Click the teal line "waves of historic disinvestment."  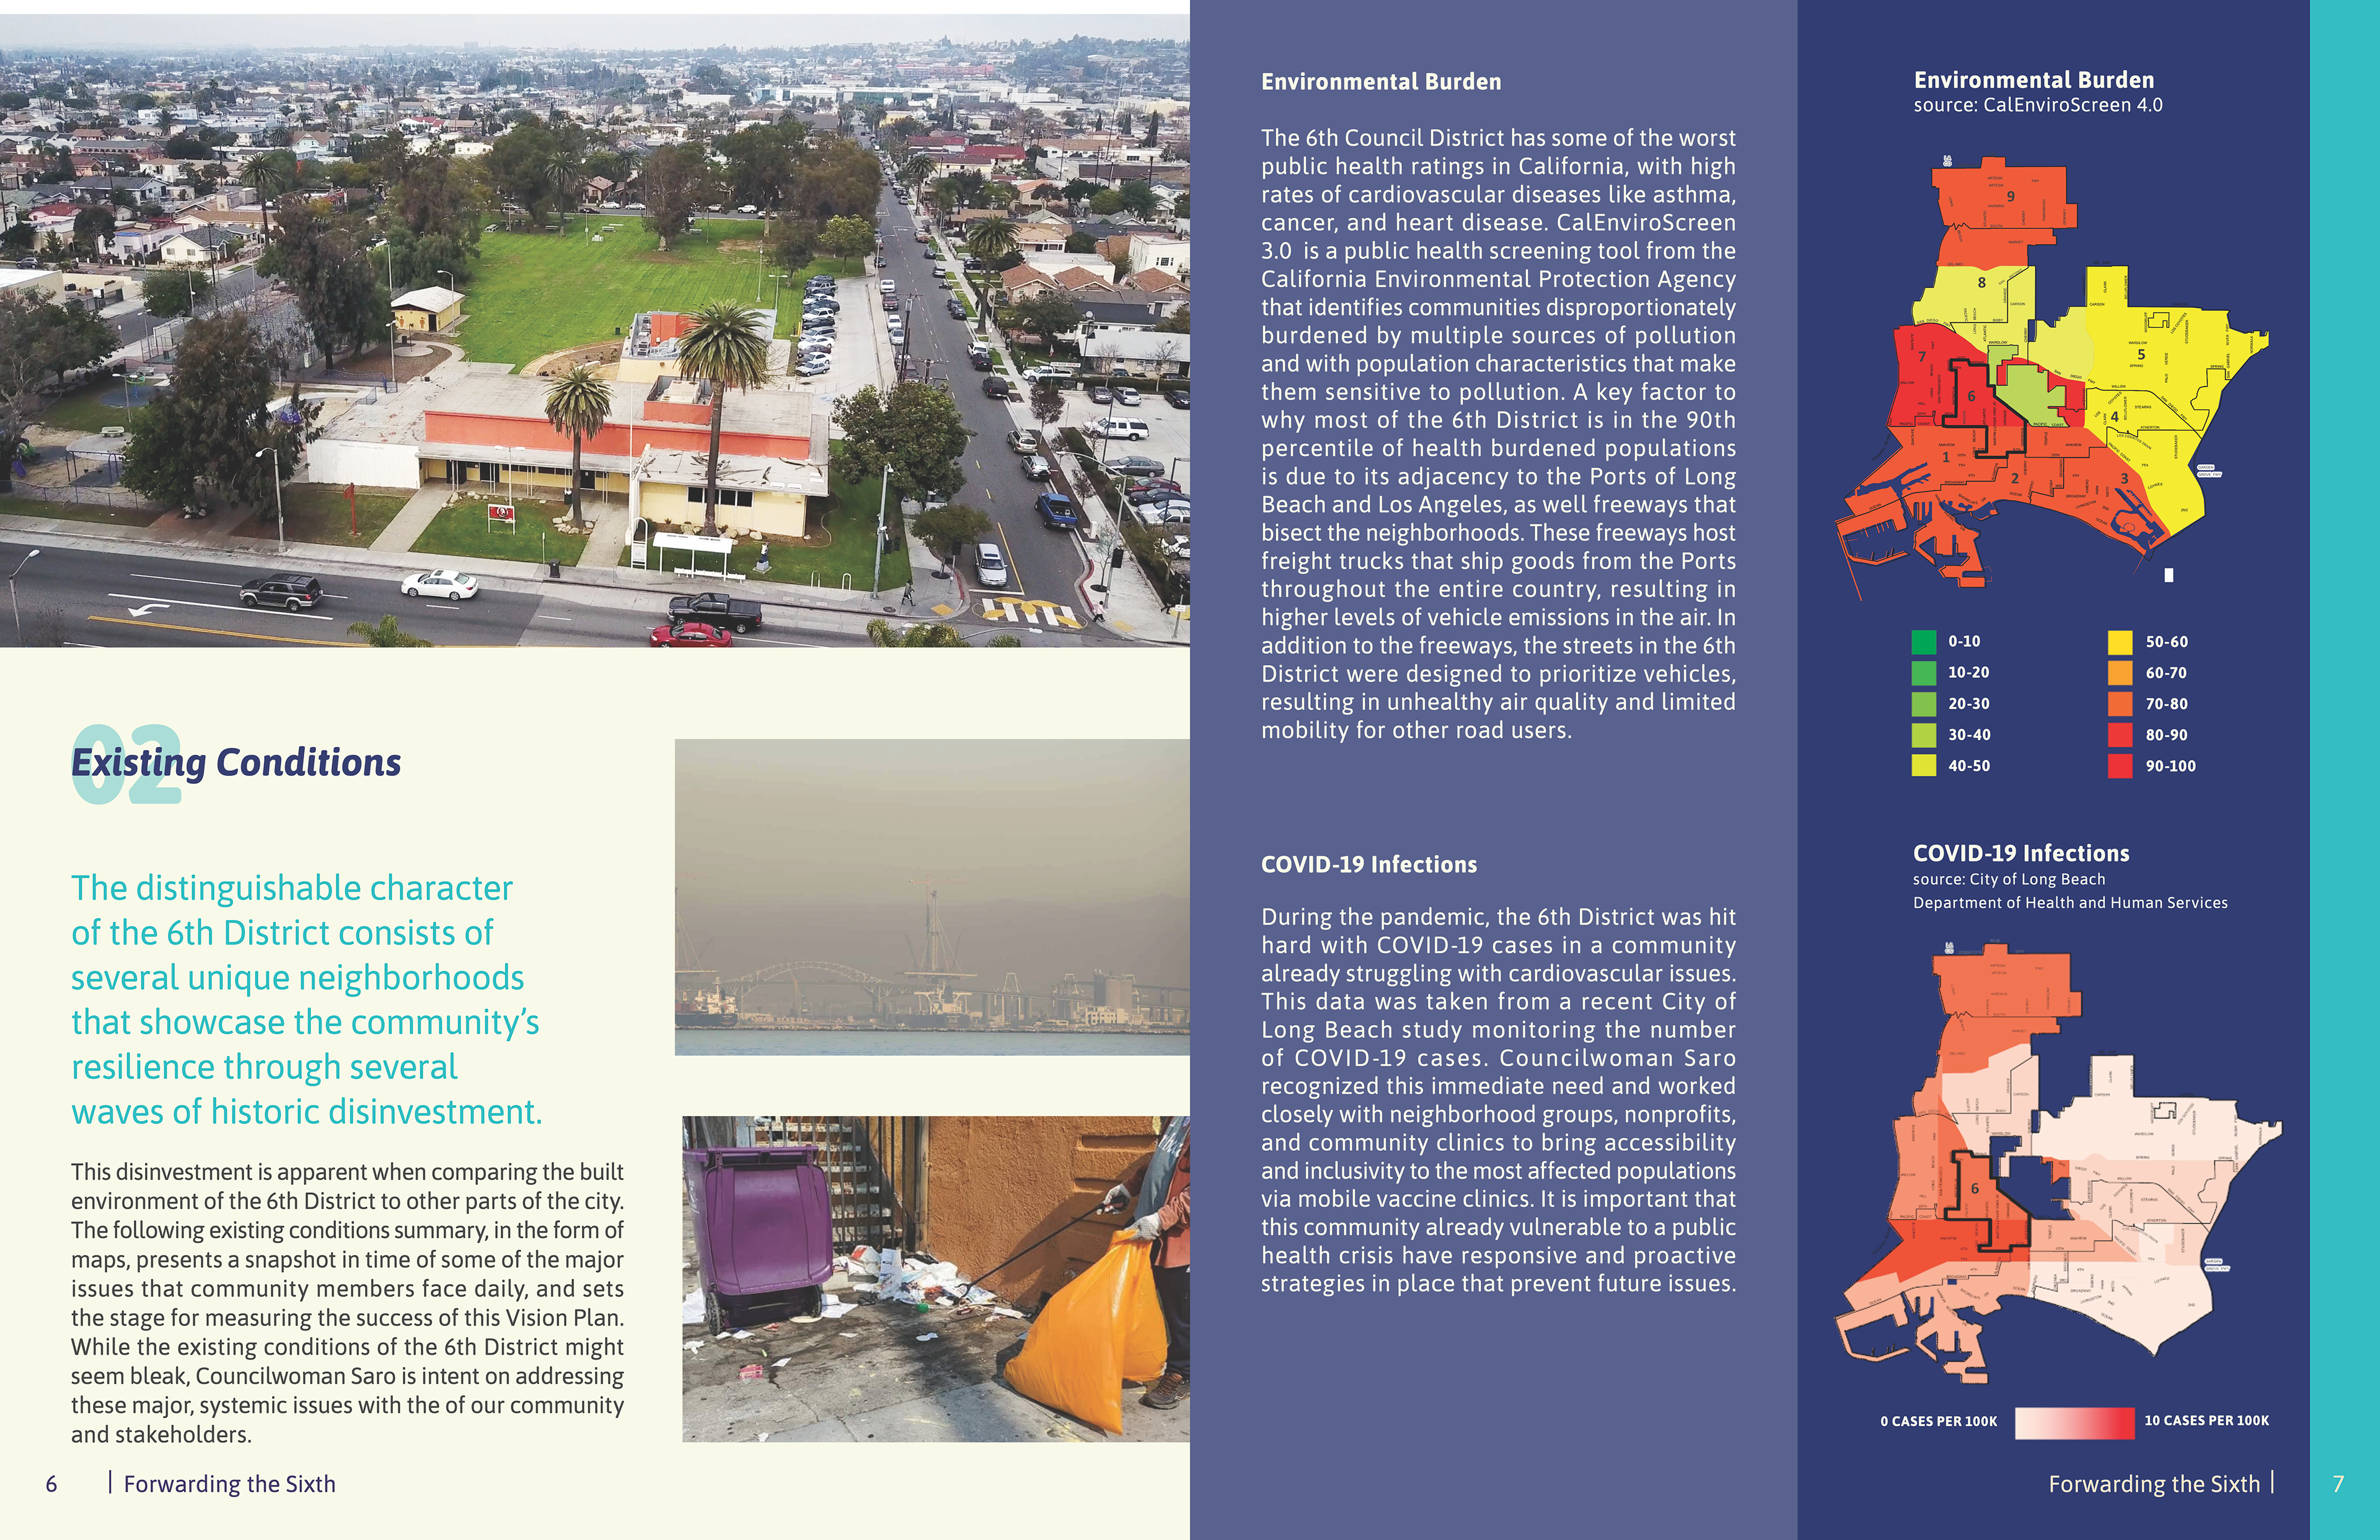(307, 1112)
